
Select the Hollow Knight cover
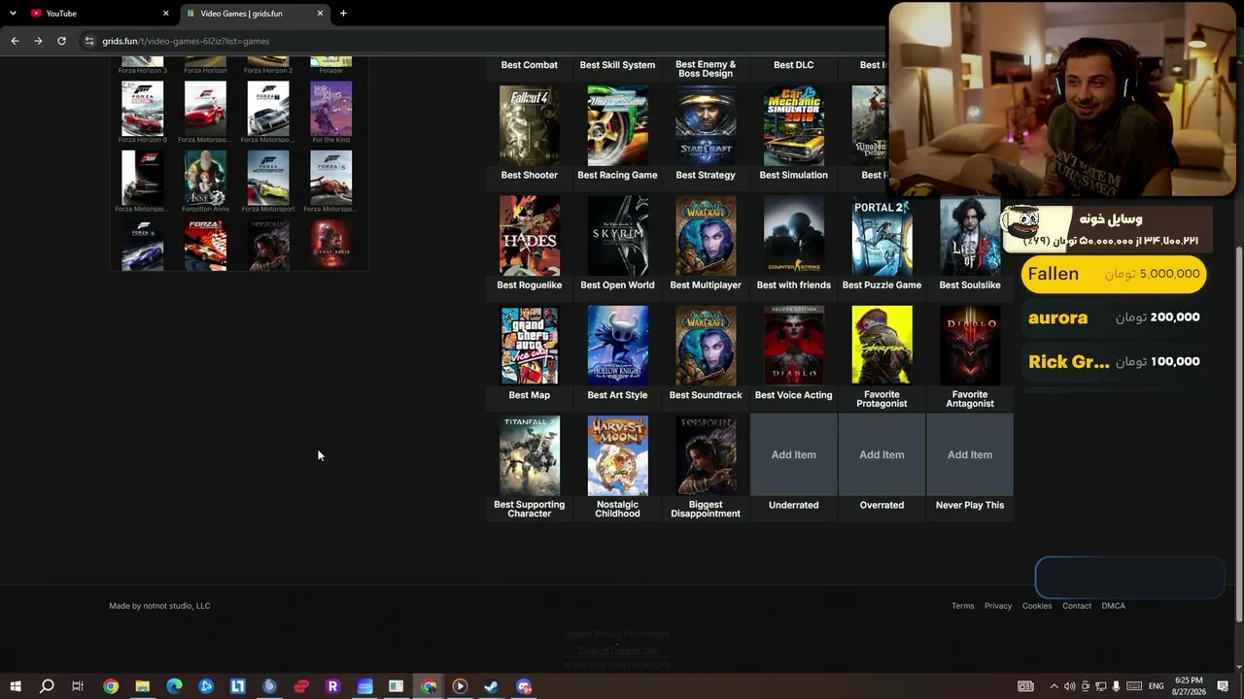coord(617,346)
